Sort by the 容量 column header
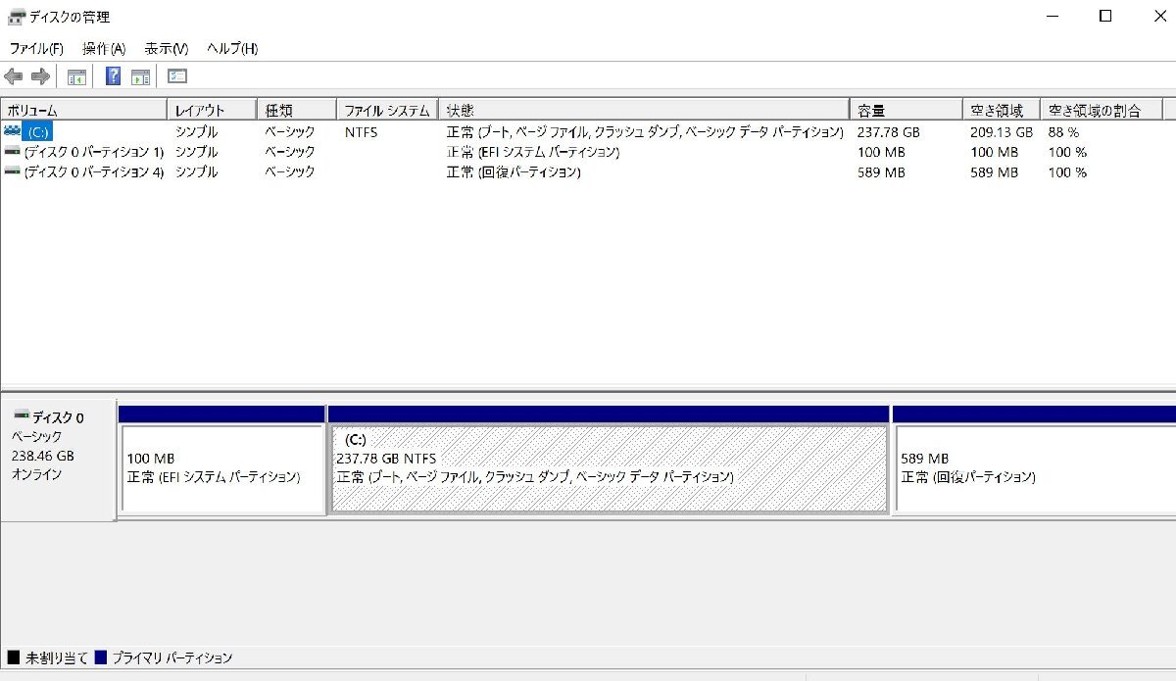Viewport: 1176px width, 681px height. click(x=906, y=110)
